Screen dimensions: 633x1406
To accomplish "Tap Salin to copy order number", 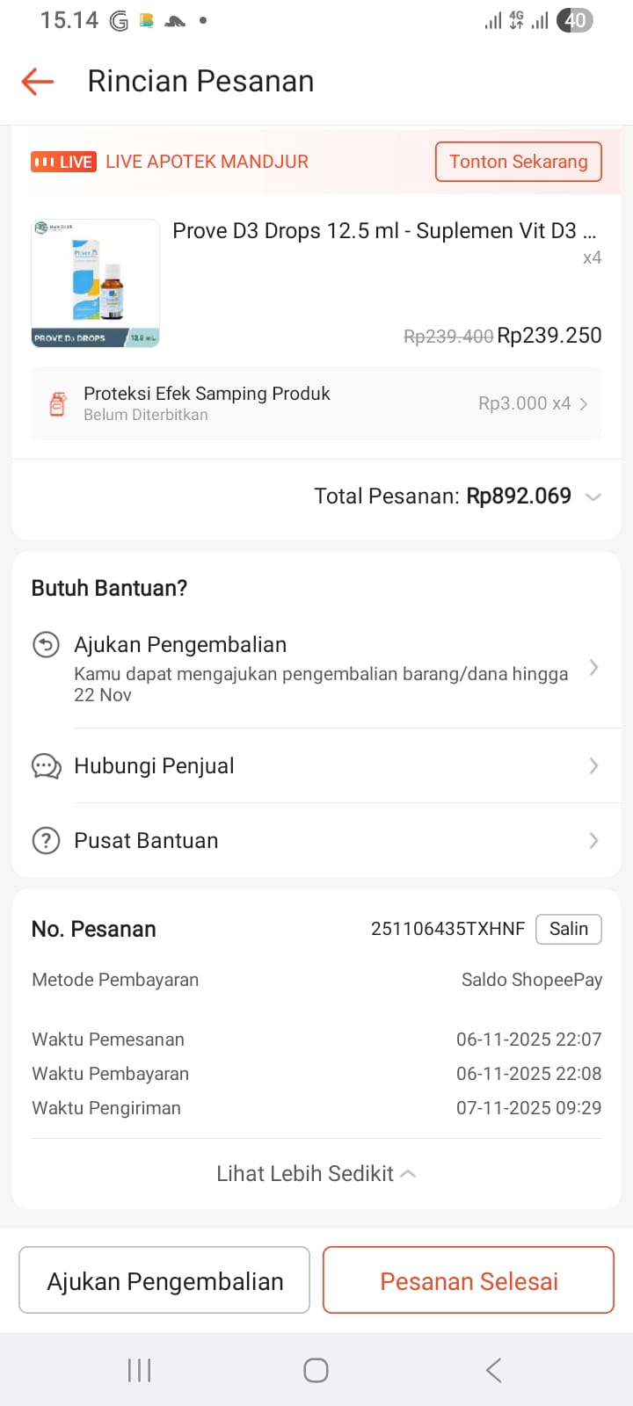I will click(569, 929).
